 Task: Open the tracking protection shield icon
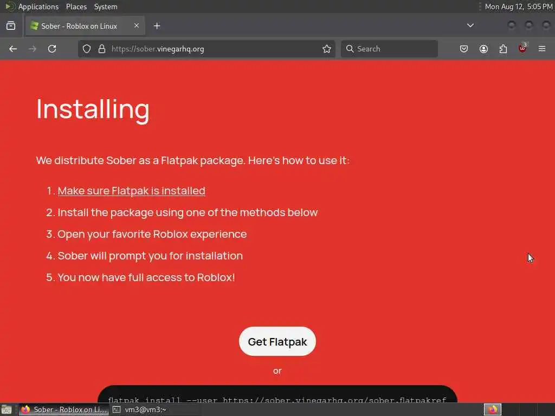tap(87, 49)
